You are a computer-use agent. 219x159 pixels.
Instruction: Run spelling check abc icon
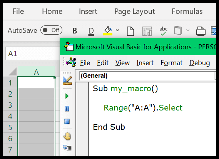(163, 31)
